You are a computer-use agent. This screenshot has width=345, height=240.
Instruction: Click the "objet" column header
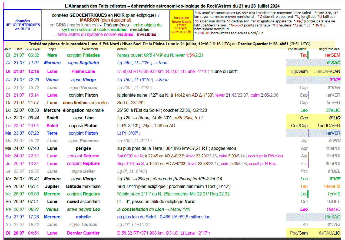pyautogui.click(x=52, y=49)
